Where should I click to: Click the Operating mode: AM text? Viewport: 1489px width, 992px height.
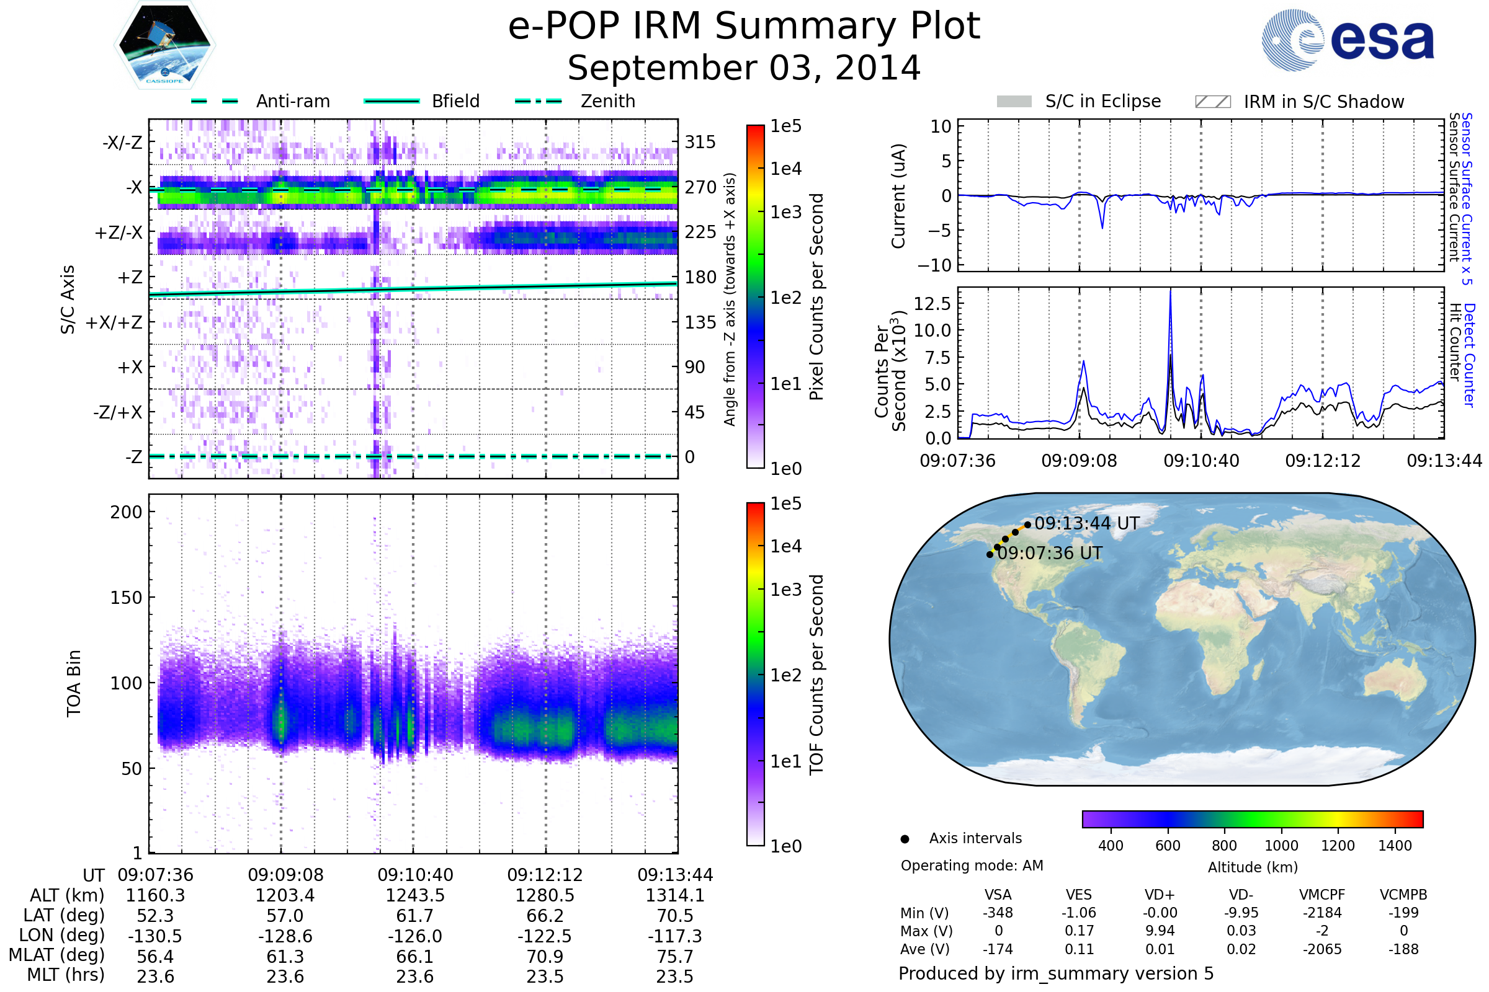click(972, 866)
